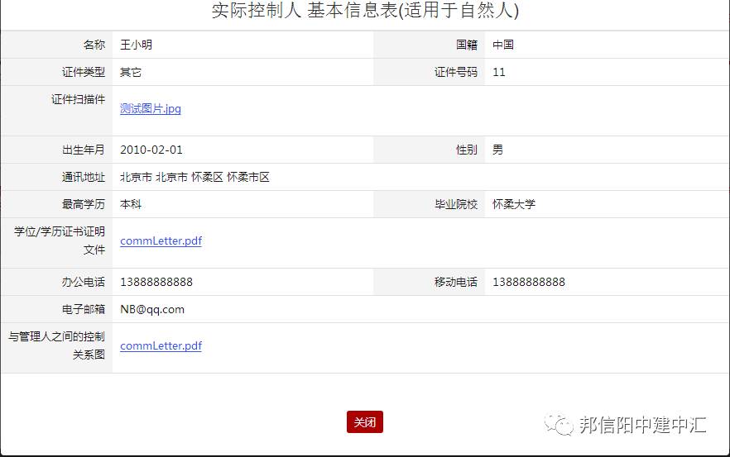730x457 pixels.
Task: Select the name value 王小明
Action: tap(136, 45)
